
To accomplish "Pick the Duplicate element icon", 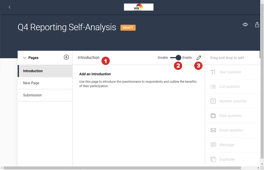I will (213, 159).
